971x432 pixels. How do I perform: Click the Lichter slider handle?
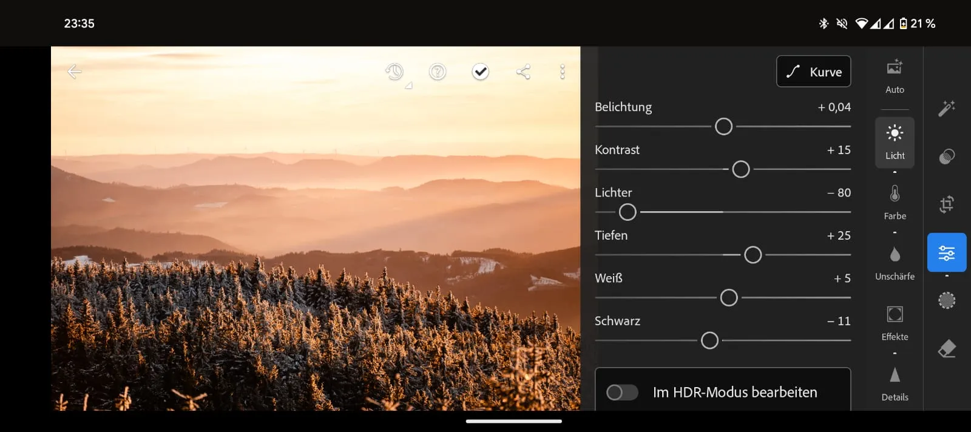(x=628, y=212)
